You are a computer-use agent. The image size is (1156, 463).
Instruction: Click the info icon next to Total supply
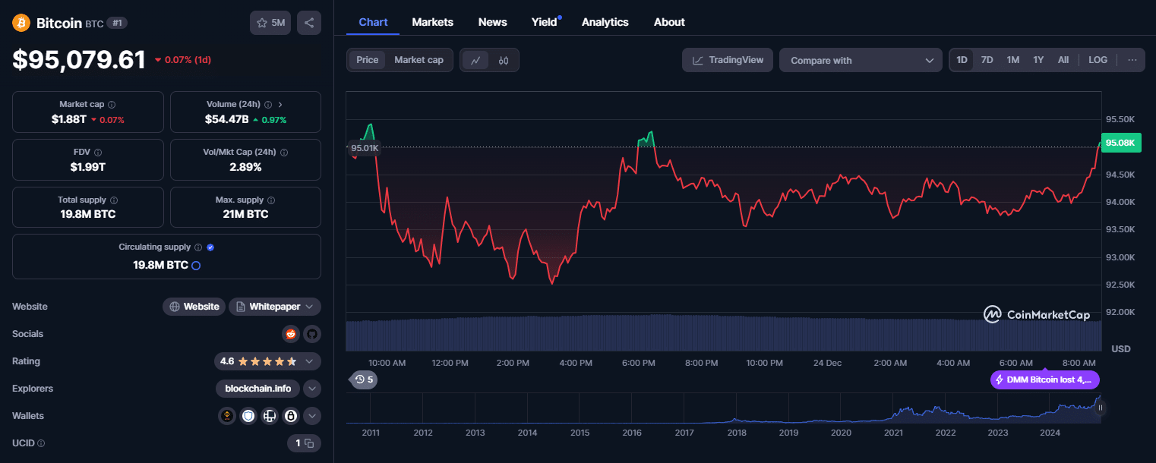[x=114, y=200]
